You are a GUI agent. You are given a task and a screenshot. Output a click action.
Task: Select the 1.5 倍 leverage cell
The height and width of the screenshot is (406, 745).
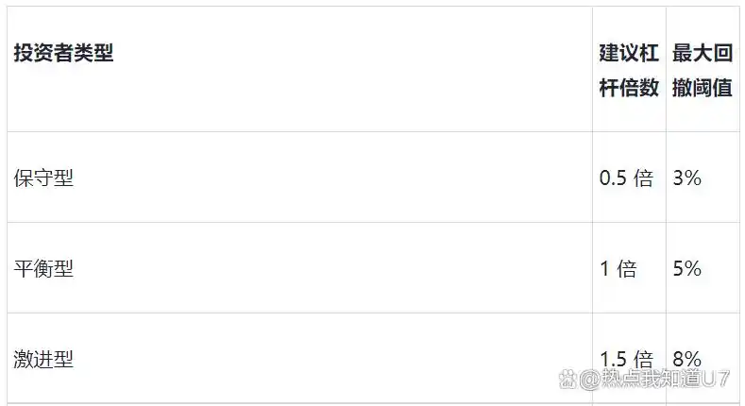[x=626, y=360]
